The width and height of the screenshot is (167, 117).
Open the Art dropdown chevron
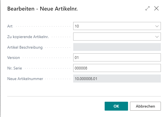tap(157, 26)
